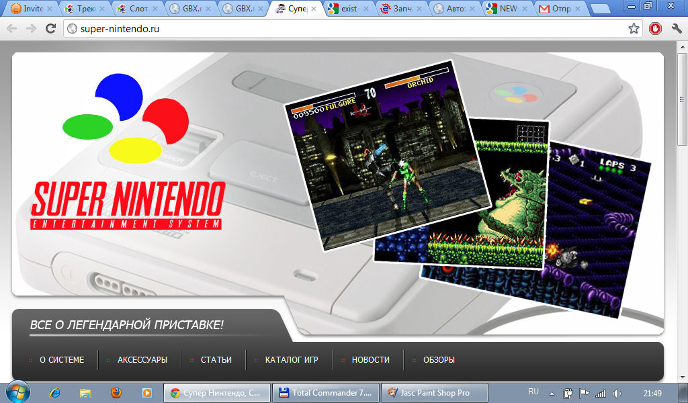Launch Internet Explorer from the taskbar

coord(55,393)
